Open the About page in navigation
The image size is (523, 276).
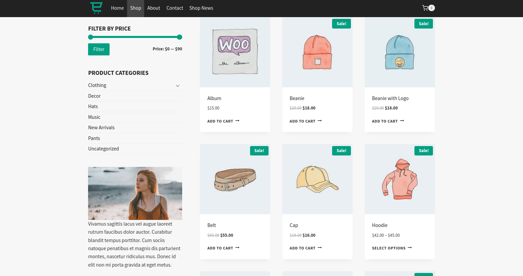[154, 8]
